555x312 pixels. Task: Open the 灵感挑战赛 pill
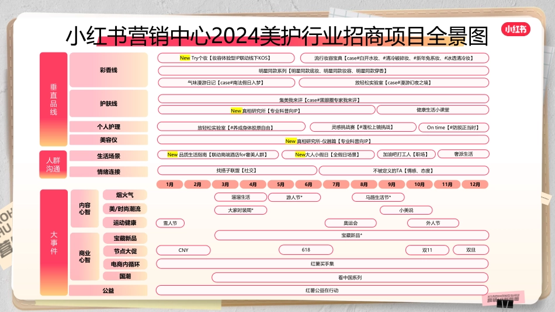coord(363,127)
